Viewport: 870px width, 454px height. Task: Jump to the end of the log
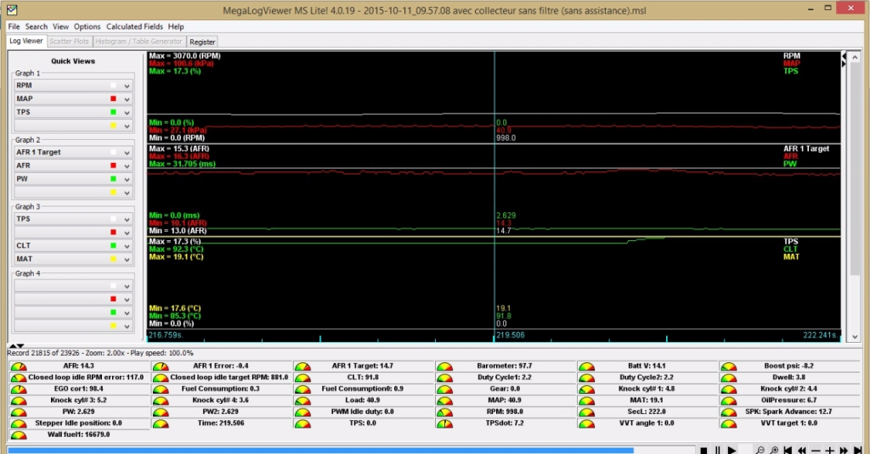pos(858,450)
